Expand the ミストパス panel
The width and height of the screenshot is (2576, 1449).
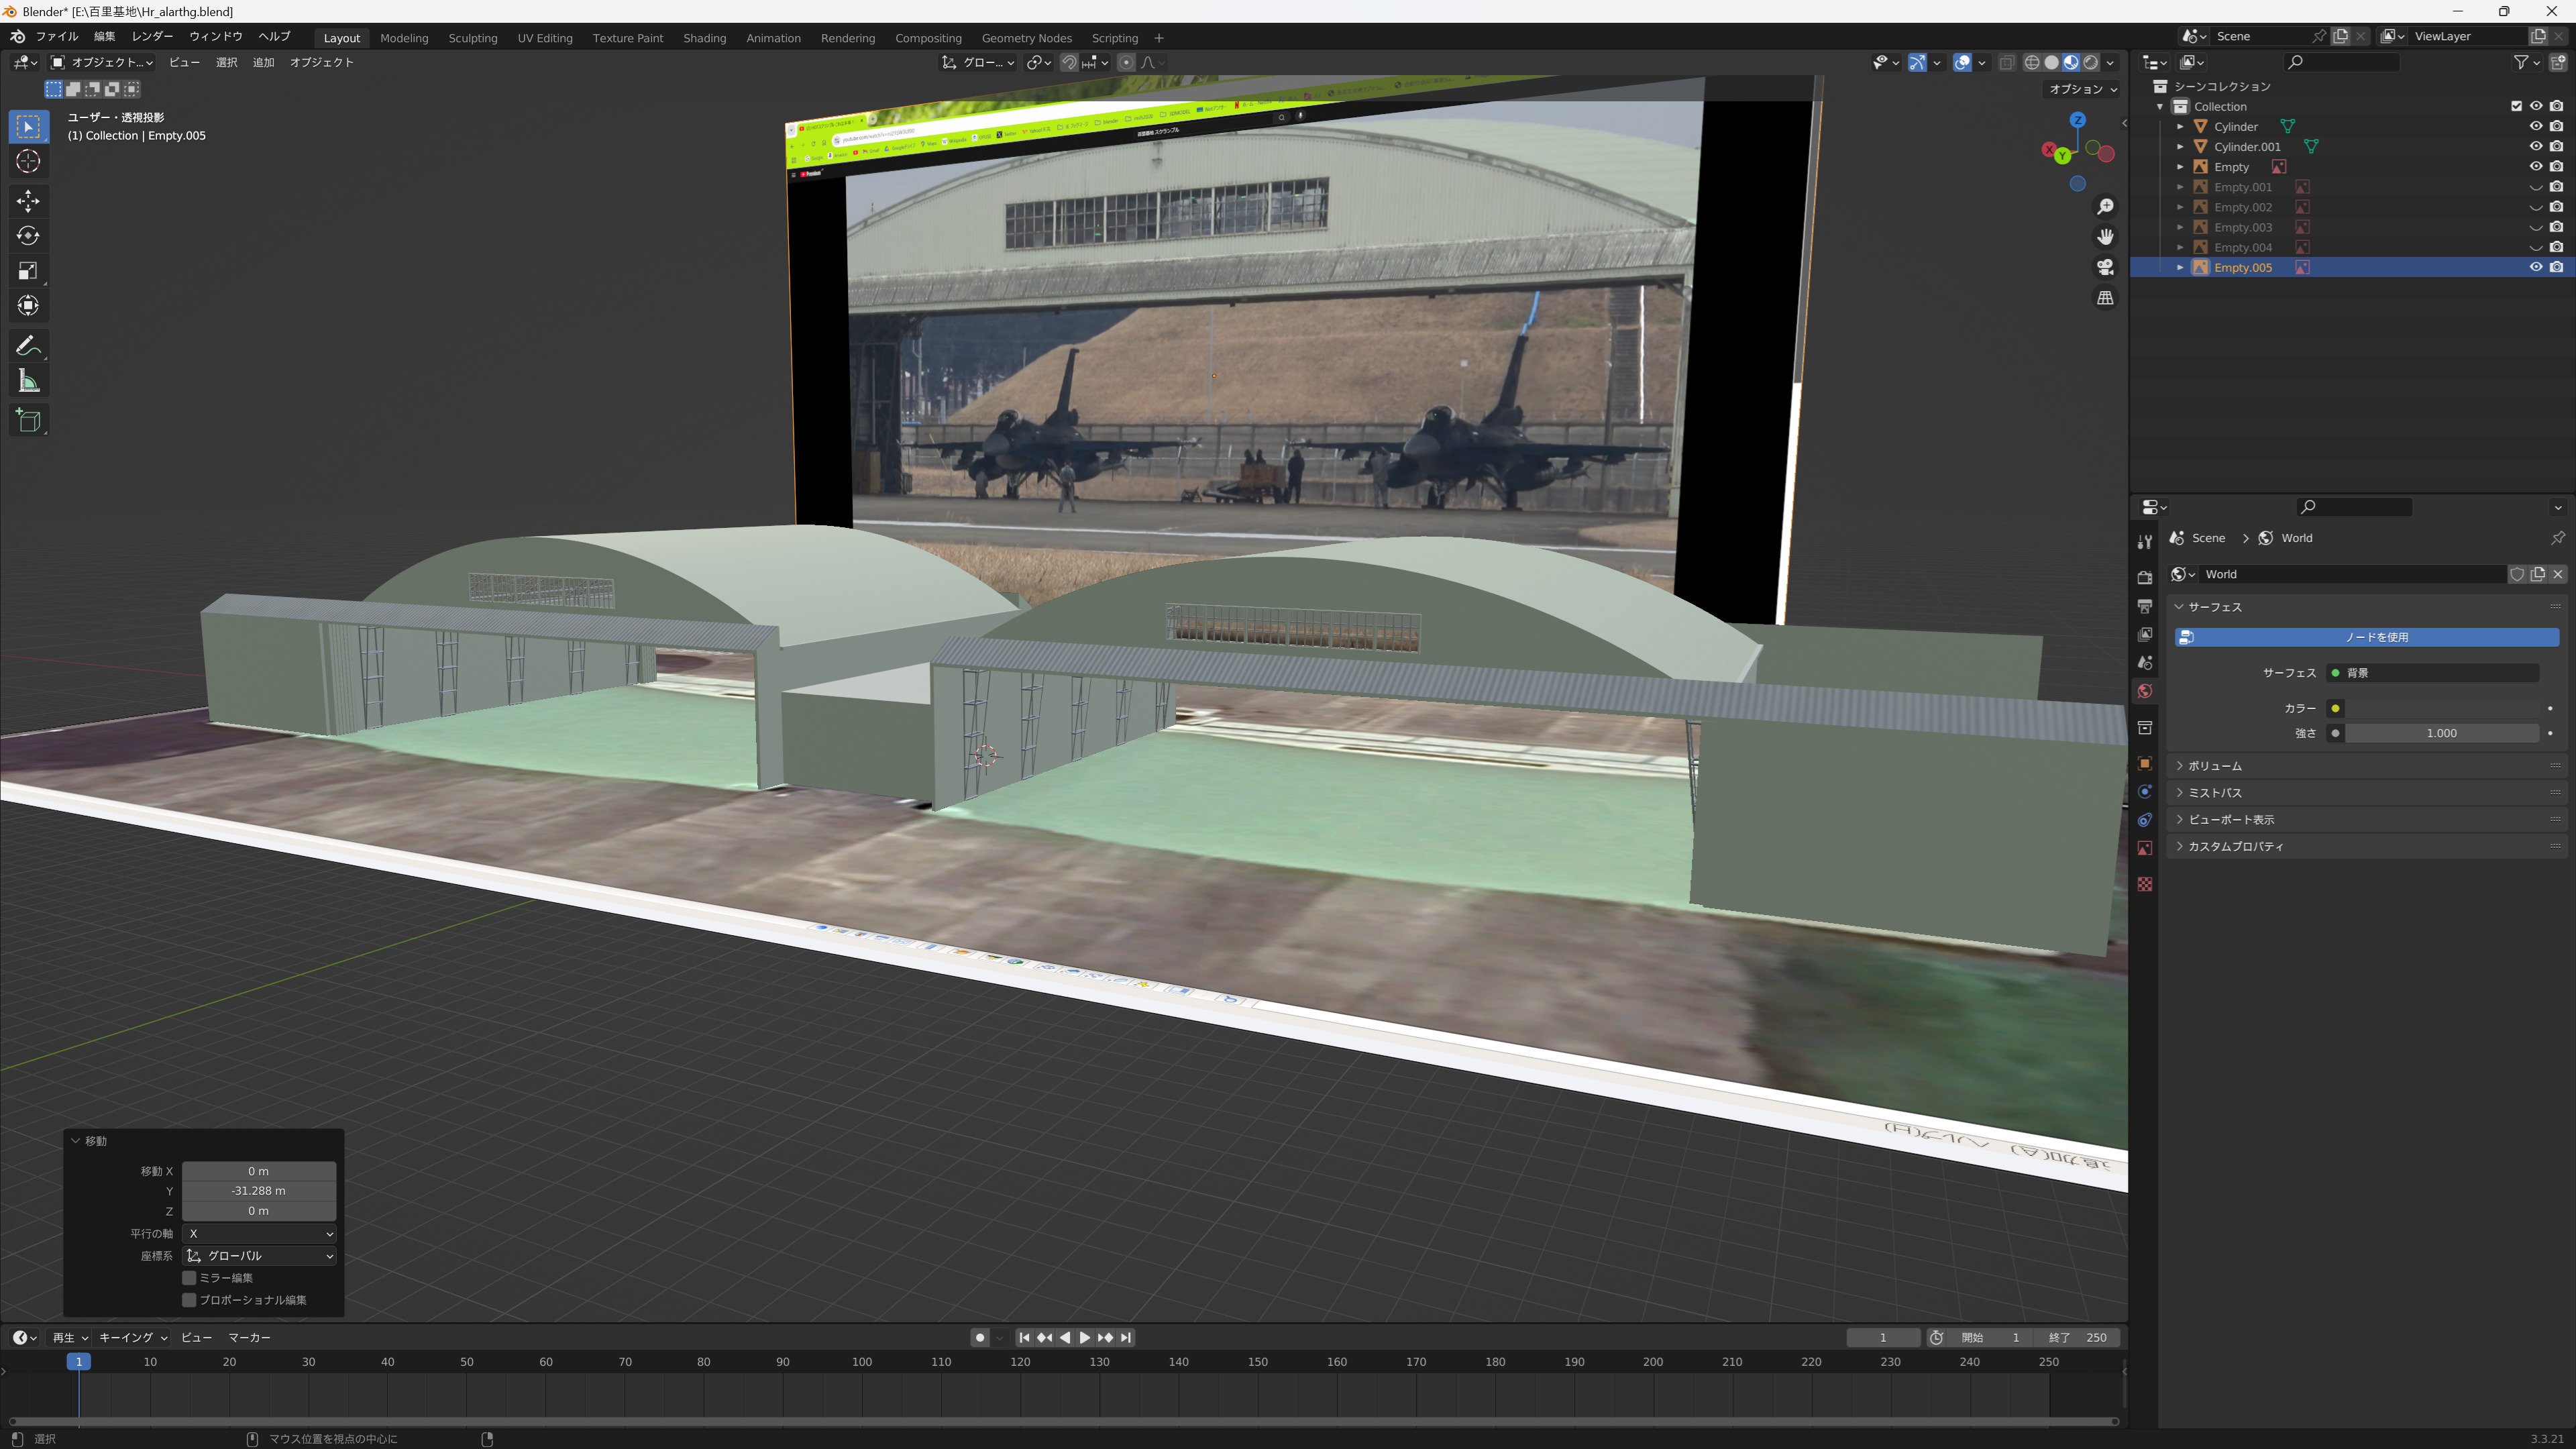pyautogui.click(x=2365, y=793)
